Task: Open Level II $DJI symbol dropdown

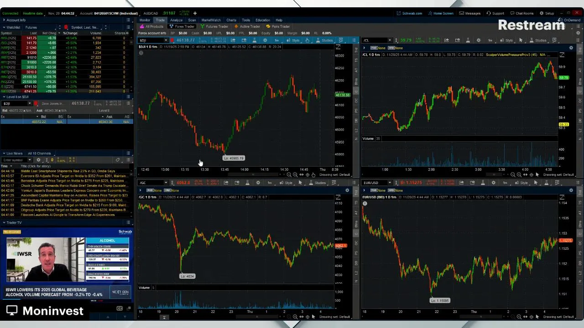Action: [29, 103]
